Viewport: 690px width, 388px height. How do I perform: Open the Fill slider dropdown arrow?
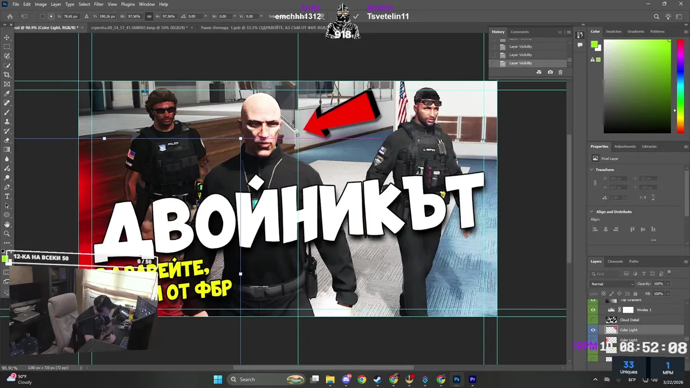coord(668,294)
